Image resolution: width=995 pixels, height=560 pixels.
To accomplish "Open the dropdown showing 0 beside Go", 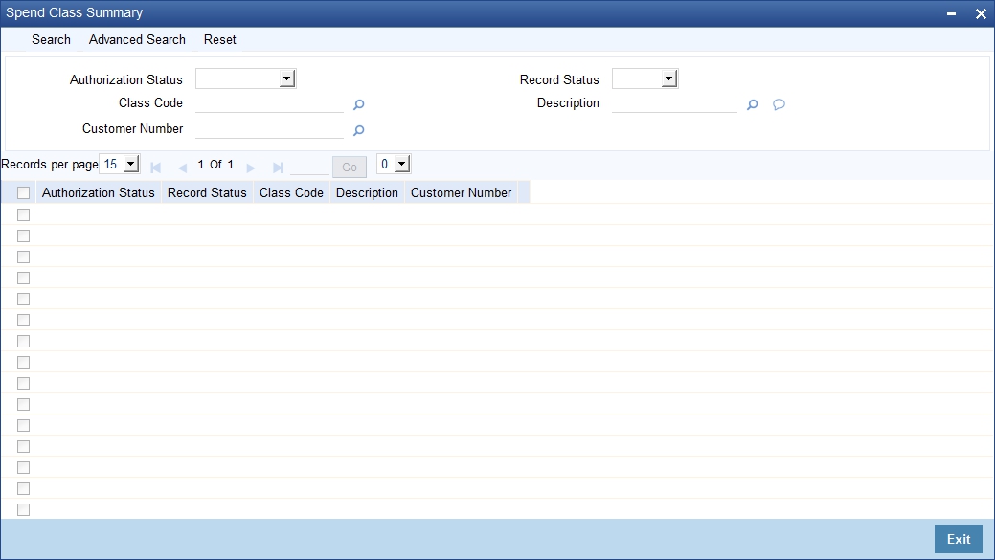I will [x=394, y=165].
